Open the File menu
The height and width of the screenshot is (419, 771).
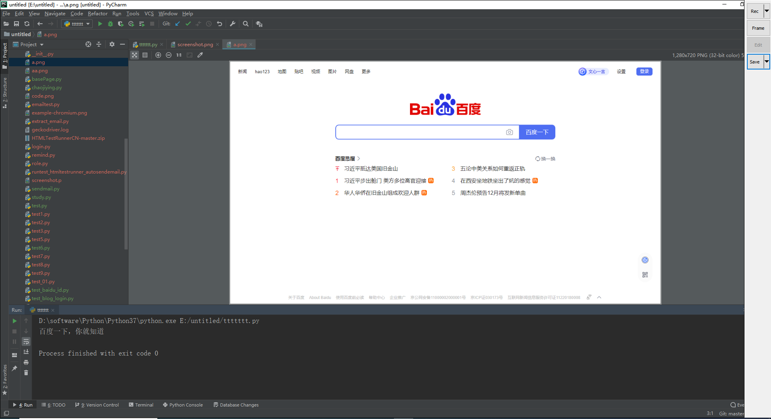pyautogui.click(x=6, y=14)
